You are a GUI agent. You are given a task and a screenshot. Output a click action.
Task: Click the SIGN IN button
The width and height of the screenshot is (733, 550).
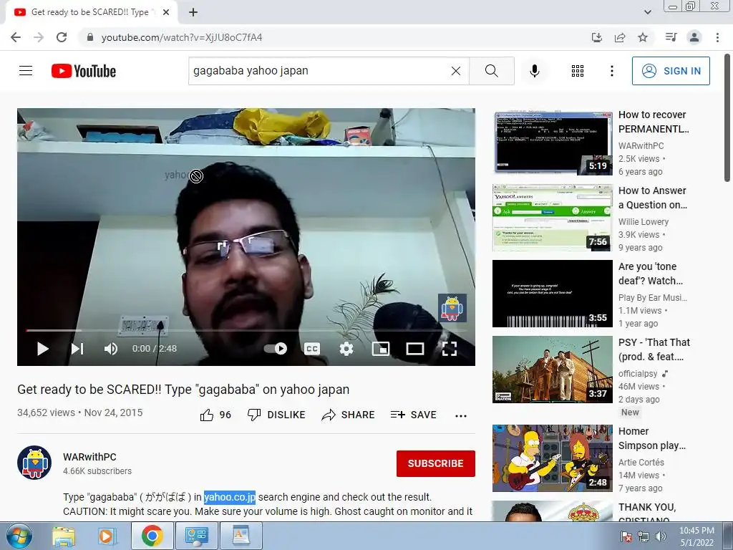[x=671, y=71]
